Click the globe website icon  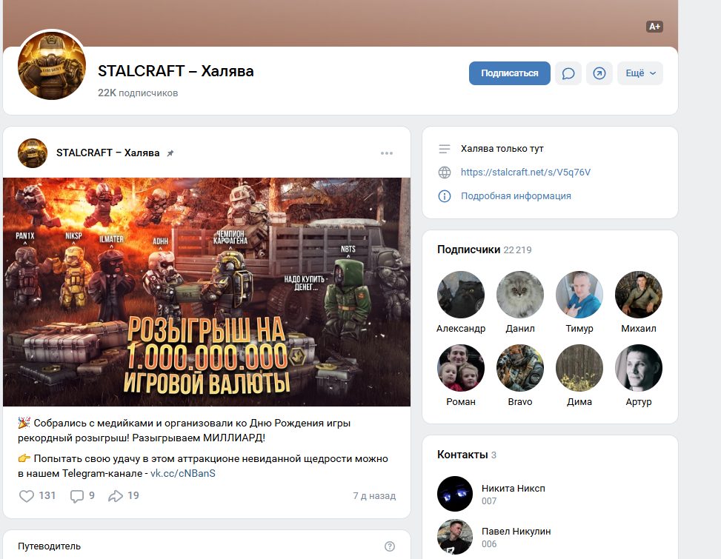[x=444, y=173]
